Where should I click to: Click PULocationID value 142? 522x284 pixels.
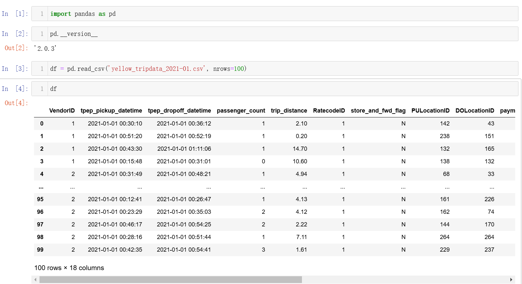[x=445, y=124]
